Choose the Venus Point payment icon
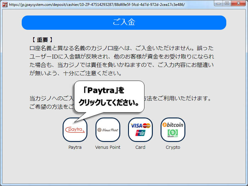 tap(108, 130)
